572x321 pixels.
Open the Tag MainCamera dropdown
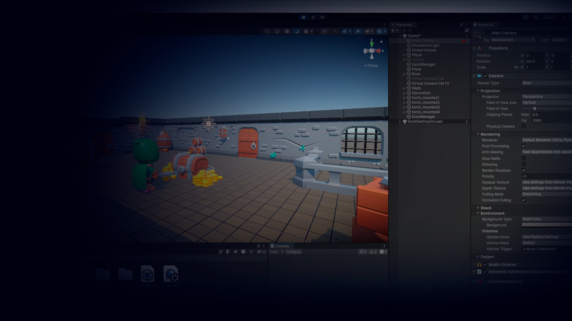pos(513,40)
